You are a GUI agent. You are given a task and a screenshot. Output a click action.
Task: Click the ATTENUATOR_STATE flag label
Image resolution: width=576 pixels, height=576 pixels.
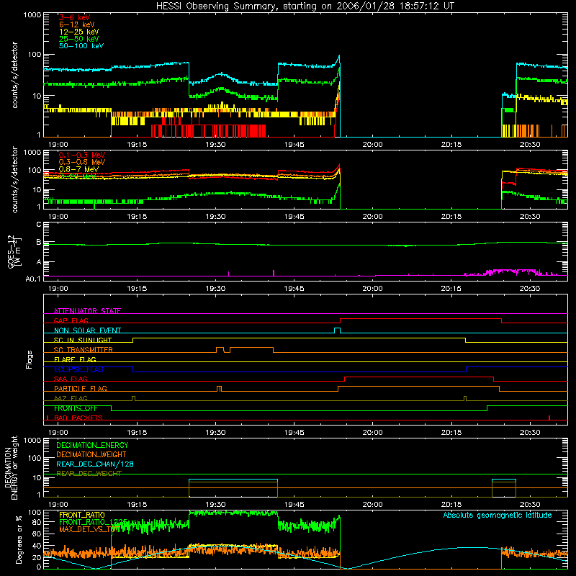point(87,311)
